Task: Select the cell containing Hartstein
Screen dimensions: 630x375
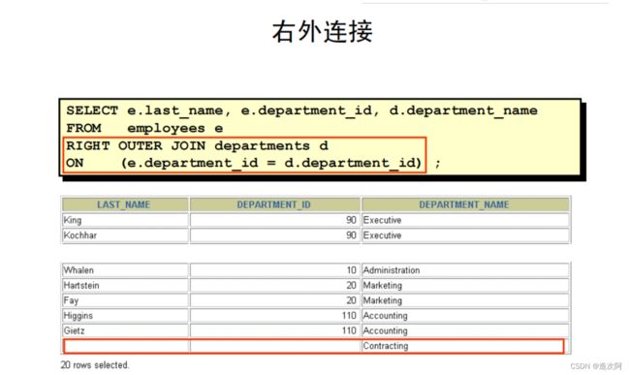Action: [125, 286]
